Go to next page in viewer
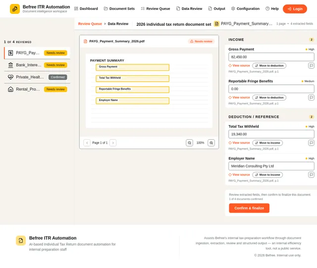The width and height of the screenshot is (317, 268). pos(113,143)
